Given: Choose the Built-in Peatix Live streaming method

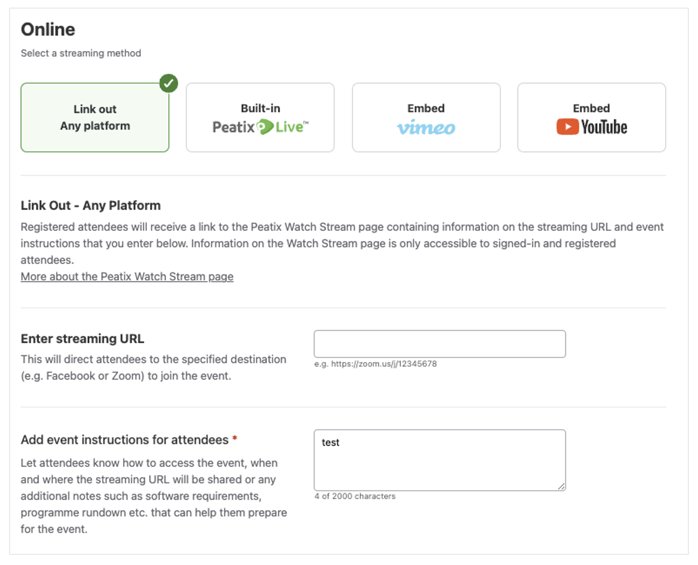Looking at the screenshot, I should (x=260, y=117).
